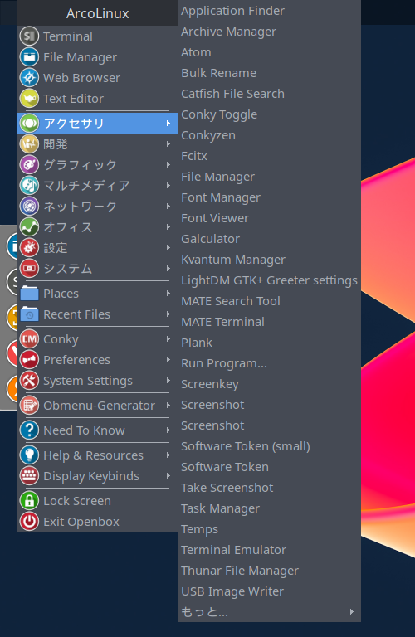Open Thunar File Manager

tap(269, 570)
